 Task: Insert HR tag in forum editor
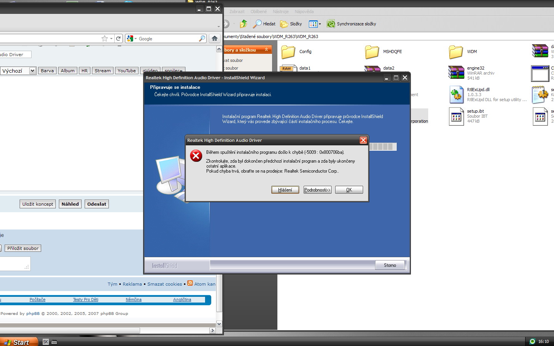85,71
